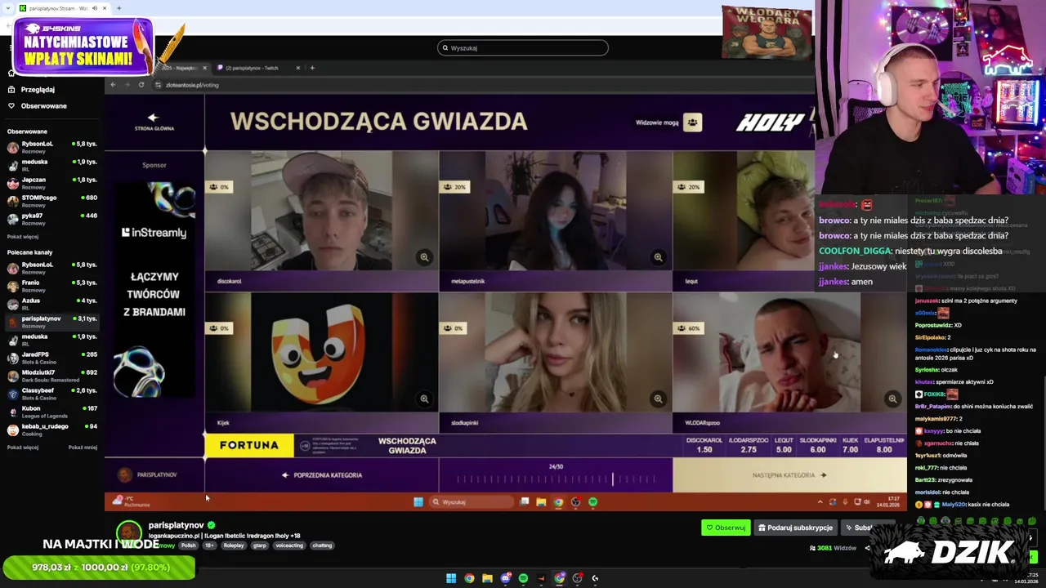Switch to the parisplatynov Twitch tab
The height and width of the screenshot is (588, 1046).
click(x=256, y=68)
